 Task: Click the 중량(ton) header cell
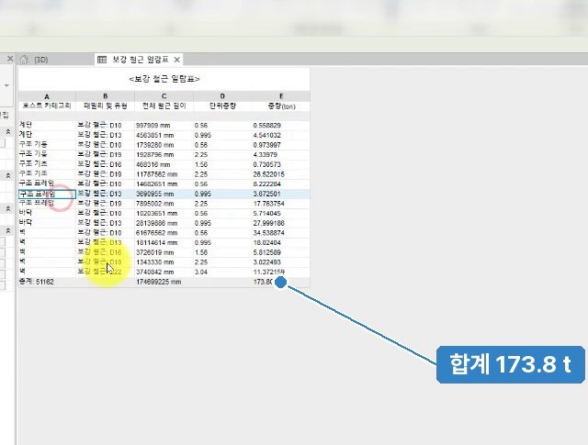click(x=281, y=106)
